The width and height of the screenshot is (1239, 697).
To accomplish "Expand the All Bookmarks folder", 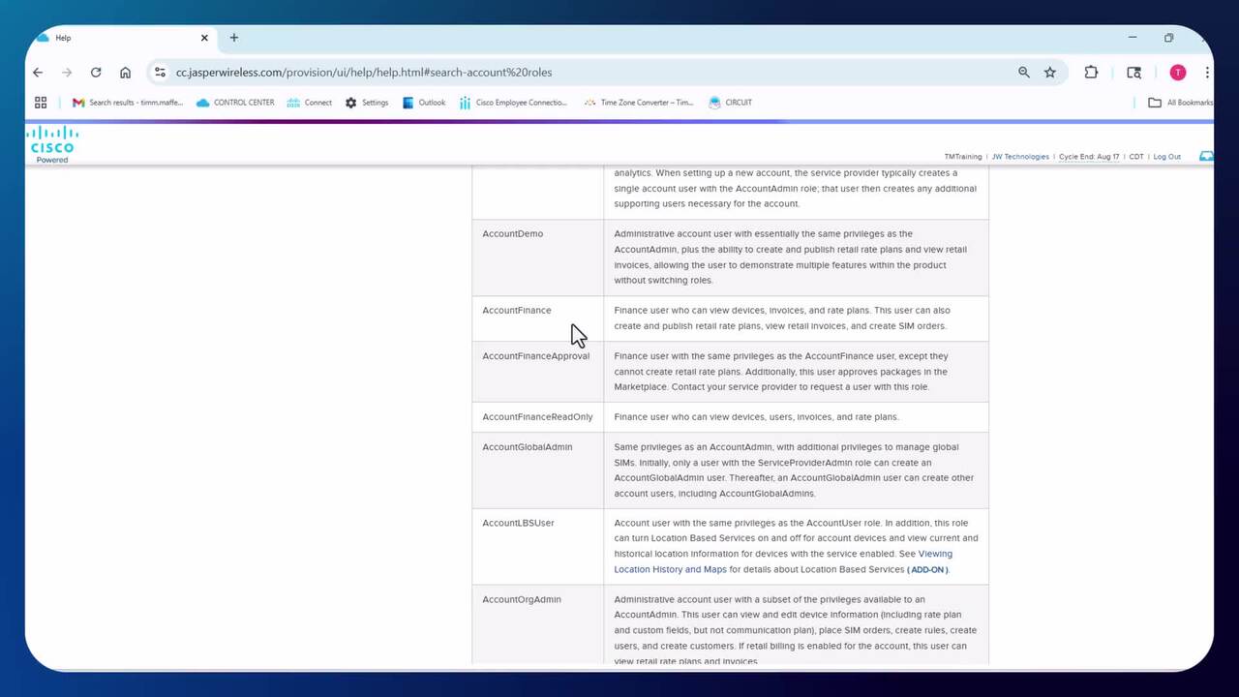I will pyautogui.click(x=1179, y=103).
